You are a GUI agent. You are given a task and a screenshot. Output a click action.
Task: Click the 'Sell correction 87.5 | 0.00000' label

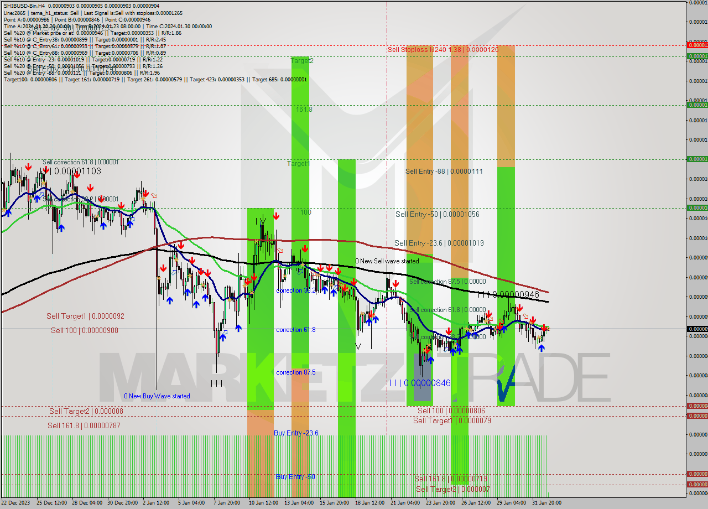click(447, 282)
